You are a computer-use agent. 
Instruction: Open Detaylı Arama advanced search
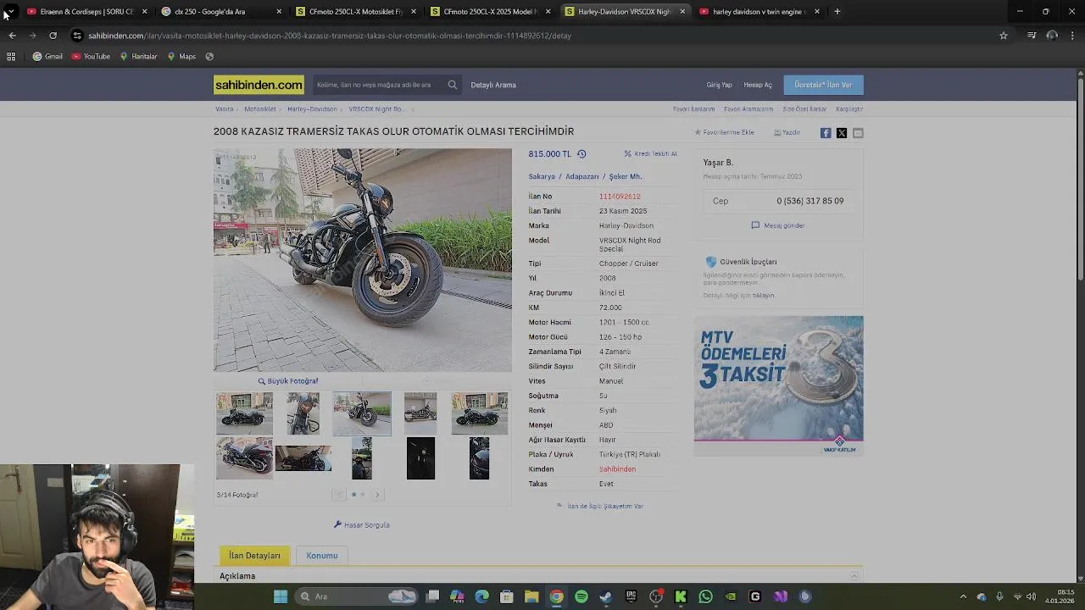[493, 85]
